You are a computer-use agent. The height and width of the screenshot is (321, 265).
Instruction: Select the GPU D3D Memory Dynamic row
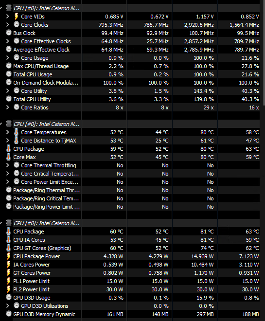tap(133, 314)
